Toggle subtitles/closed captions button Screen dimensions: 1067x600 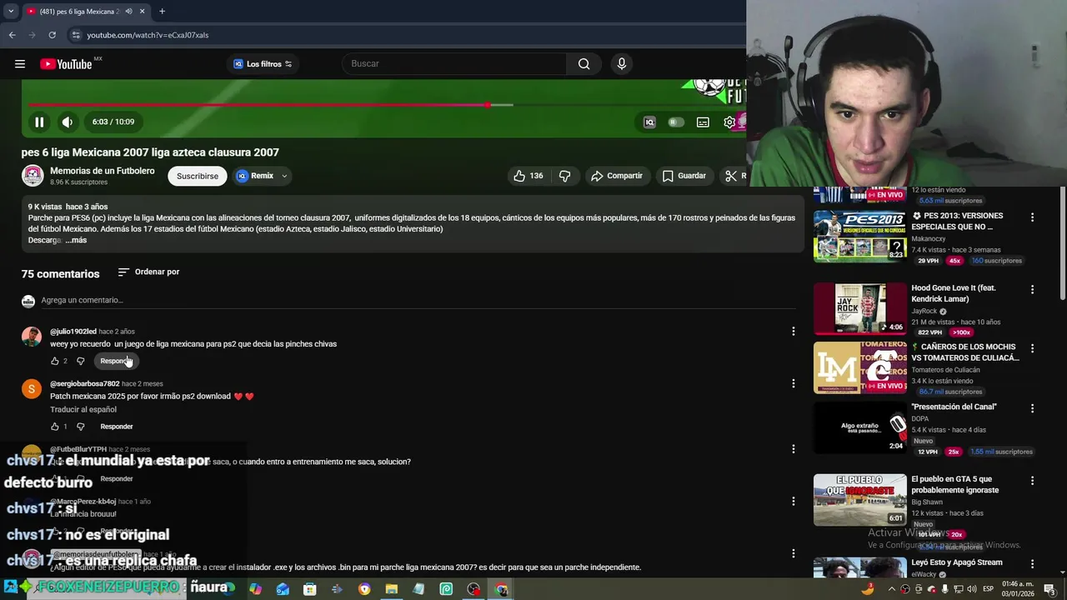(x=703, y=122)
